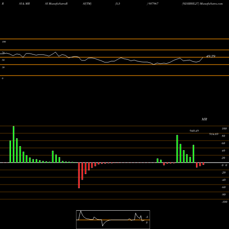This screenshot has width=229, height=229.
Task: Click the MR right axis label '-40'
Action: [224, 180]
